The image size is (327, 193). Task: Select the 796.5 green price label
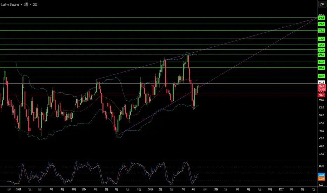click(322, 24)
